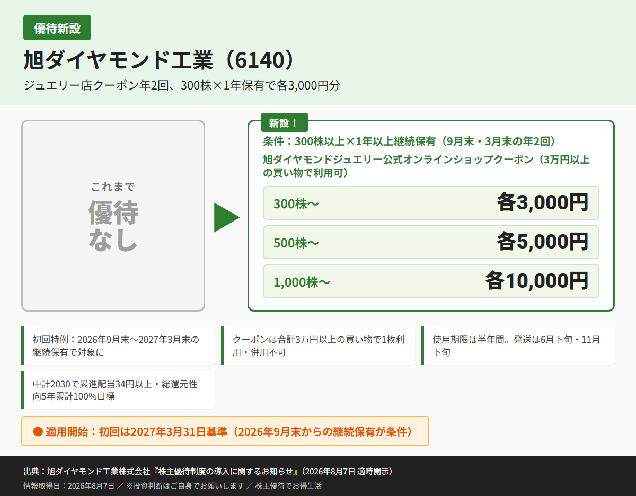
Task: Click the 各5,000円 amount
Action: point(543,242)
